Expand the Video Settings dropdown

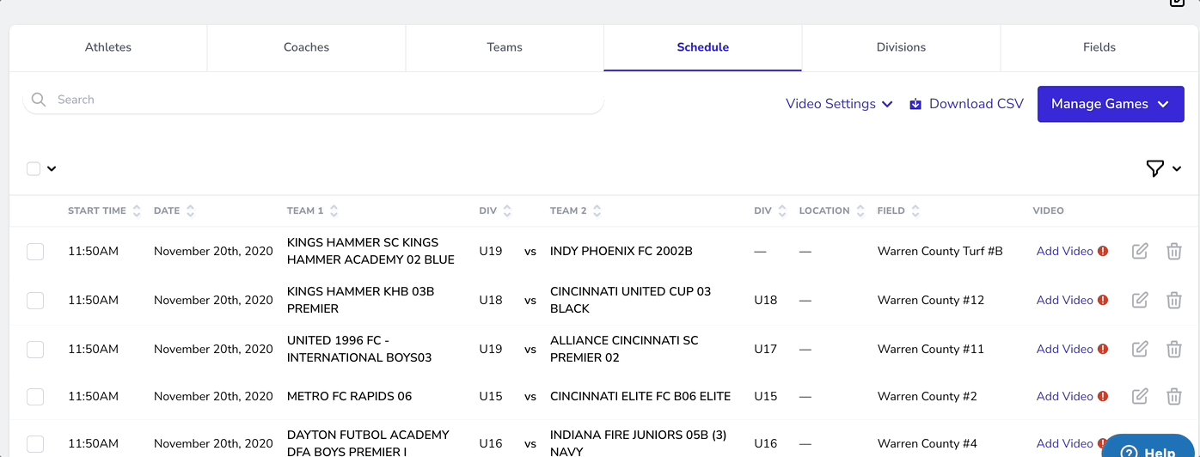[839, 104]
